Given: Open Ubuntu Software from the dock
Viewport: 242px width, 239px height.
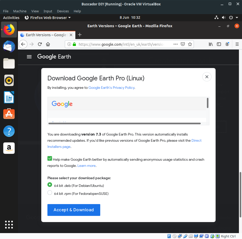Looking at the screenshot, I should click(9, 114).
